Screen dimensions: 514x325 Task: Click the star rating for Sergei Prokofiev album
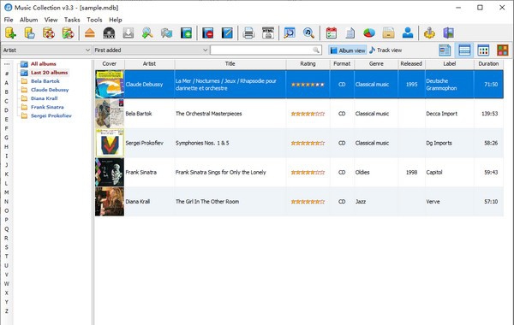[308, 143]
